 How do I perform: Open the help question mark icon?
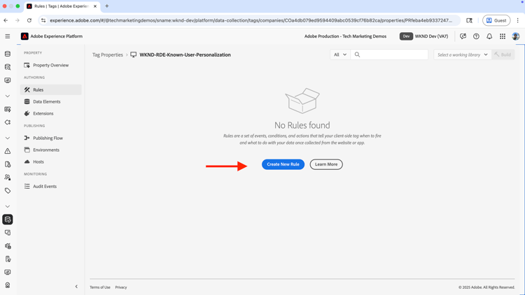(476, 36)
